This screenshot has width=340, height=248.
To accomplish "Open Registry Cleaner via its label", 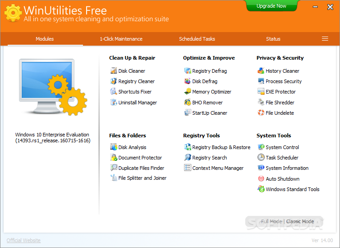I will click(x=136, y=81).
